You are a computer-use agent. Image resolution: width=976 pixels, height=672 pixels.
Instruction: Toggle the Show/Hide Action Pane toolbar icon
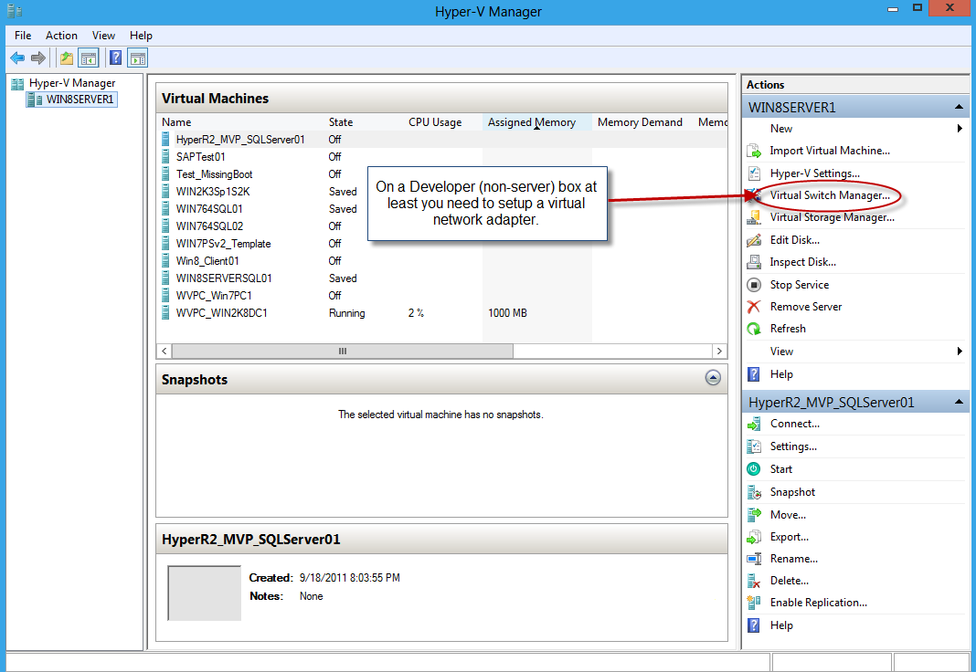click(x=138, y=58)
